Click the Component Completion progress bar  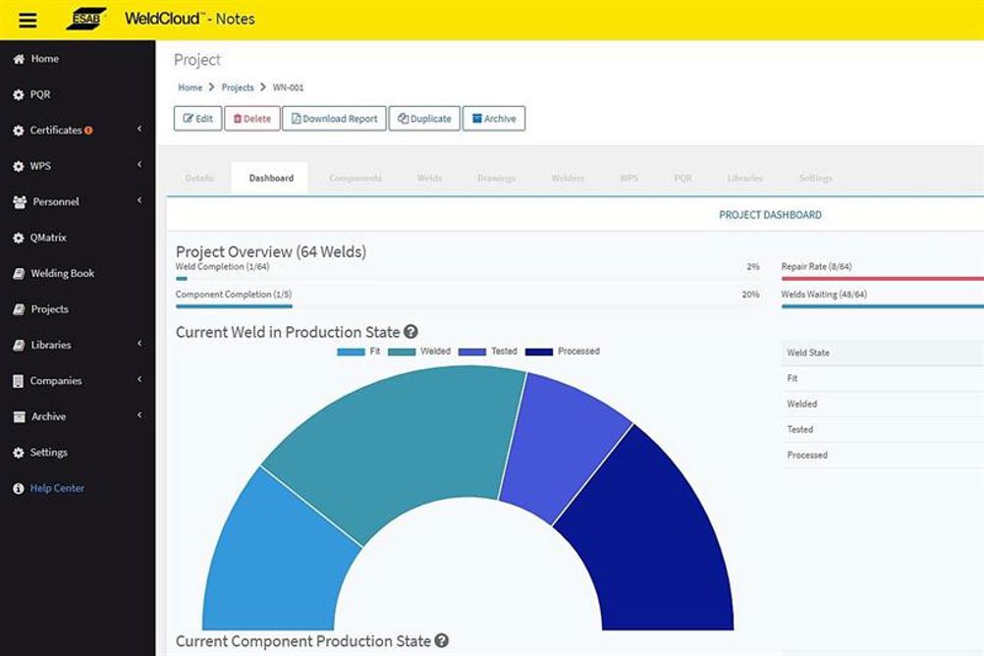(x=468, y=306)
